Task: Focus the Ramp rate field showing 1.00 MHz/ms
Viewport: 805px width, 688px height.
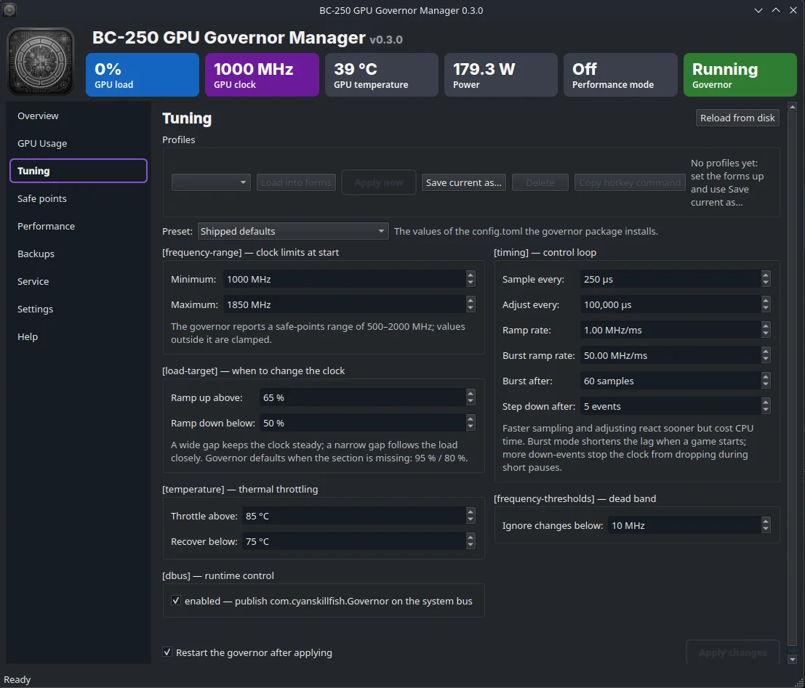Action: pyautogui.click(x=675, y=330)
